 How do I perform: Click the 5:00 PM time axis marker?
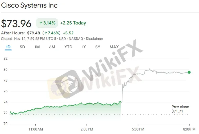pos(138,129)
